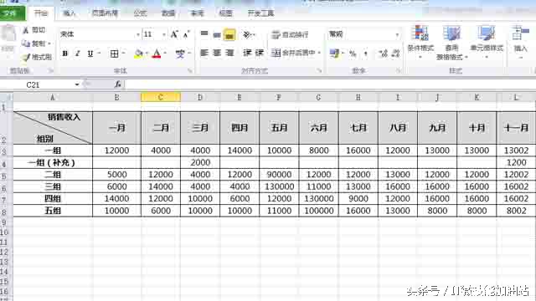The image size is (536, 301).
Task: Apply percent style
Action: point(353,54)
